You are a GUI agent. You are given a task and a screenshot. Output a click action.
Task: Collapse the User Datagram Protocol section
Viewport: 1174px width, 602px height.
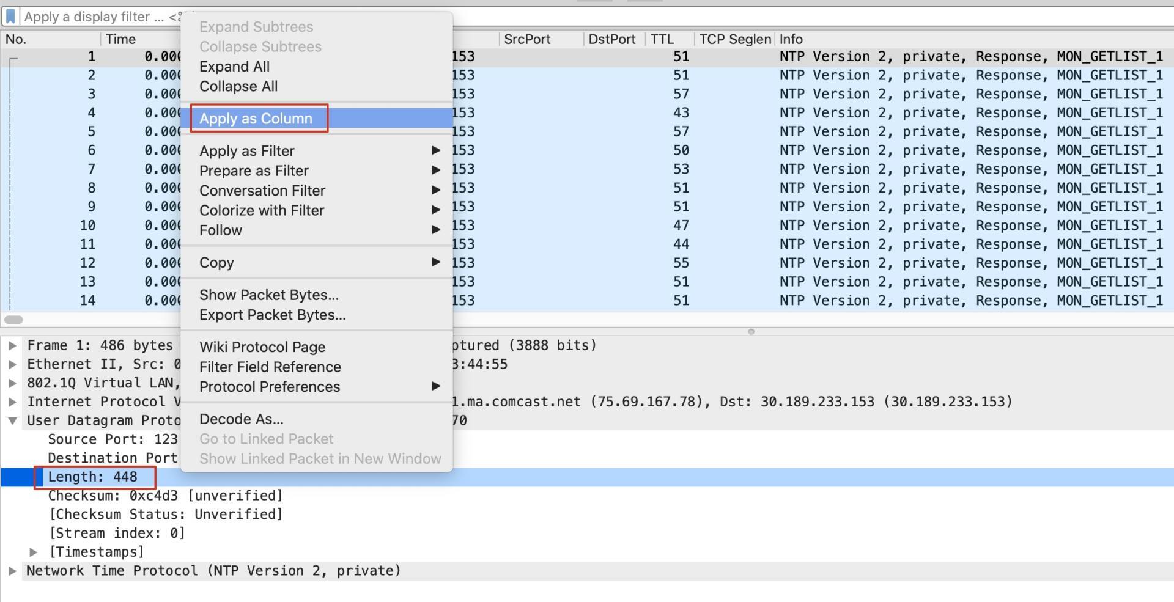click(12, 420)
